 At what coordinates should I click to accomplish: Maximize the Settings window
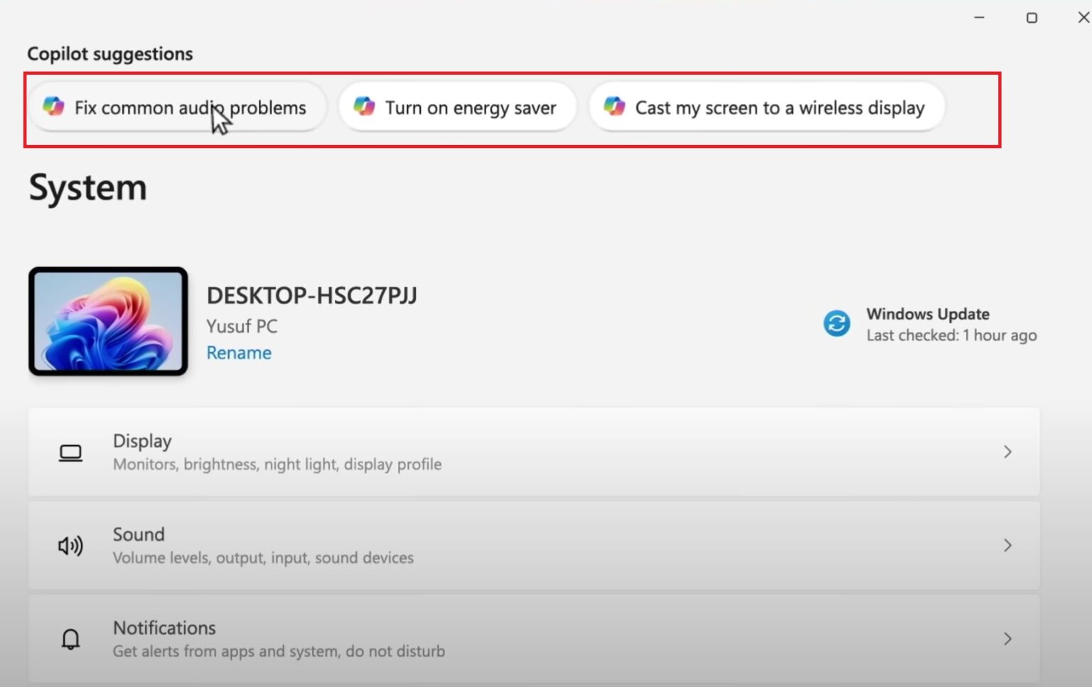[x=1032, y=18]
